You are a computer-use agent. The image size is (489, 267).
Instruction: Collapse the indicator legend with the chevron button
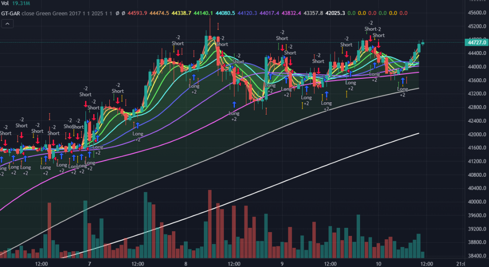[x=7, y=23]
